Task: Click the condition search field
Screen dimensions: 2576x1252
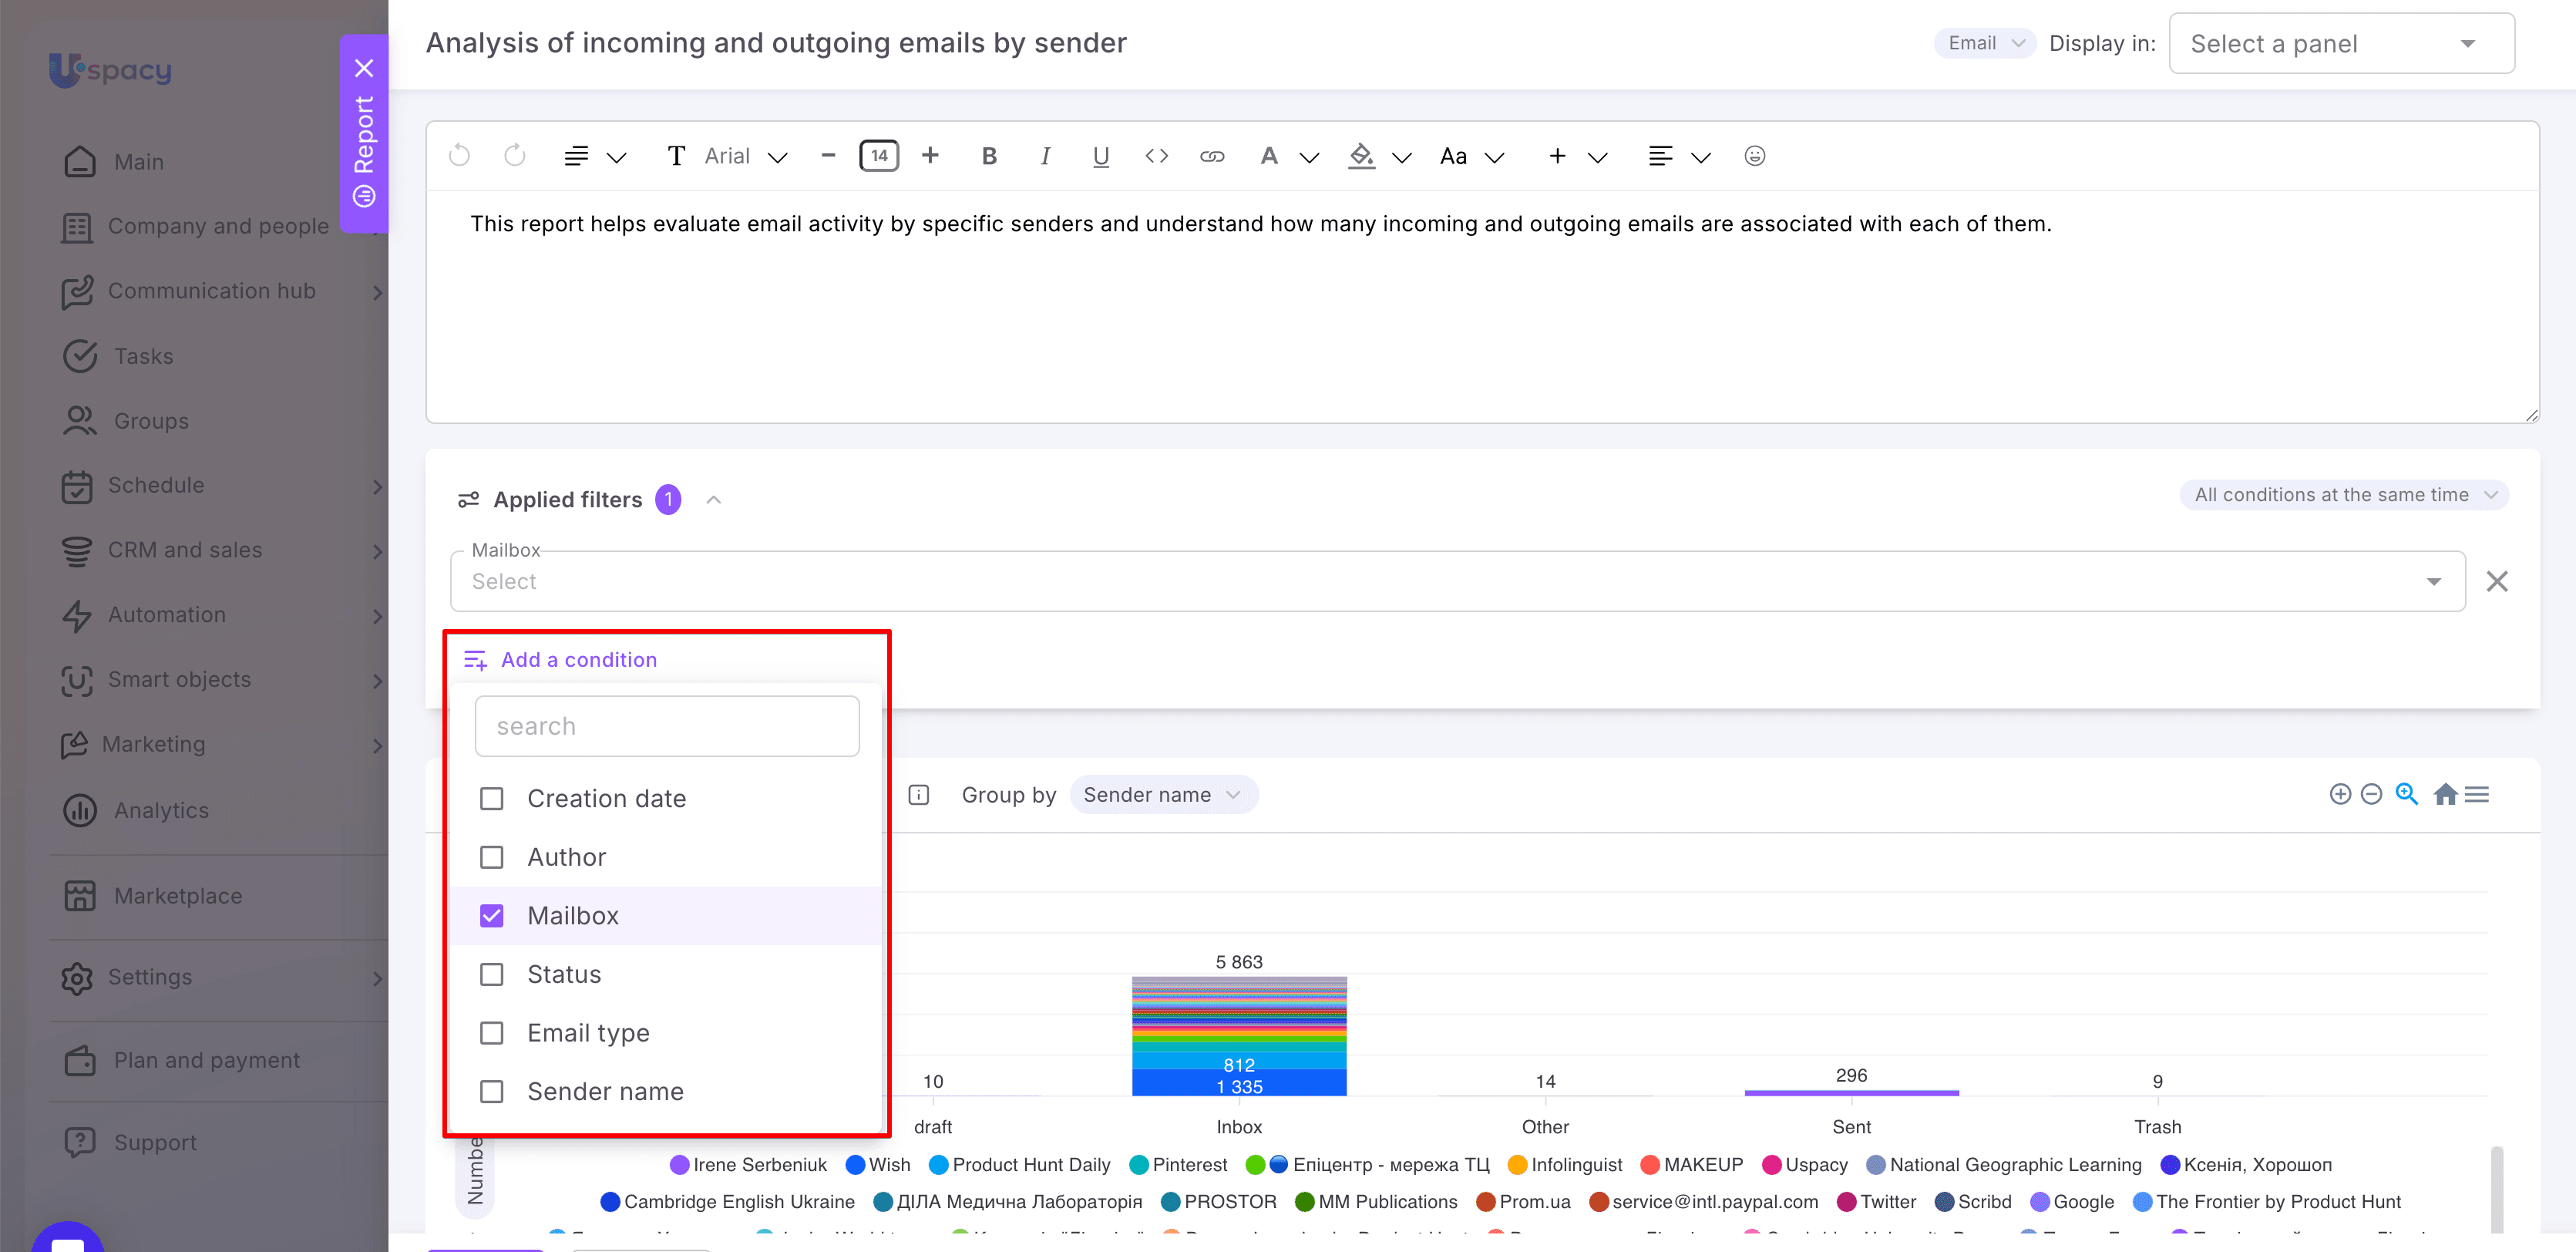Action: (667, 726)
